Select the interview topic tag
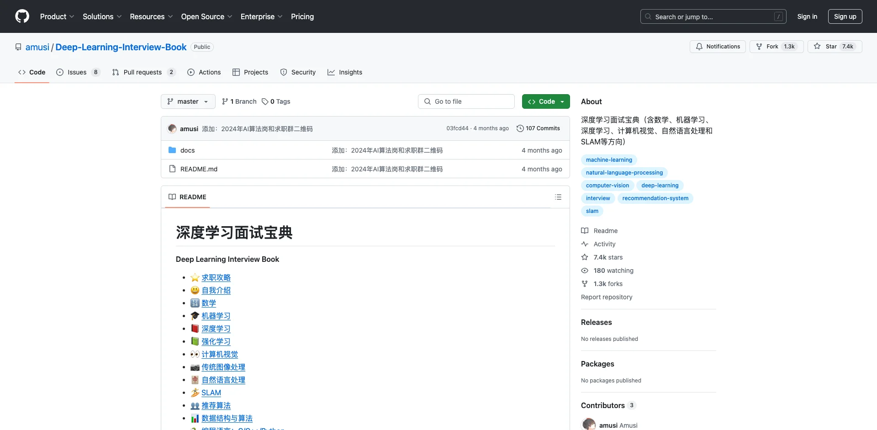 coord(598,198)
